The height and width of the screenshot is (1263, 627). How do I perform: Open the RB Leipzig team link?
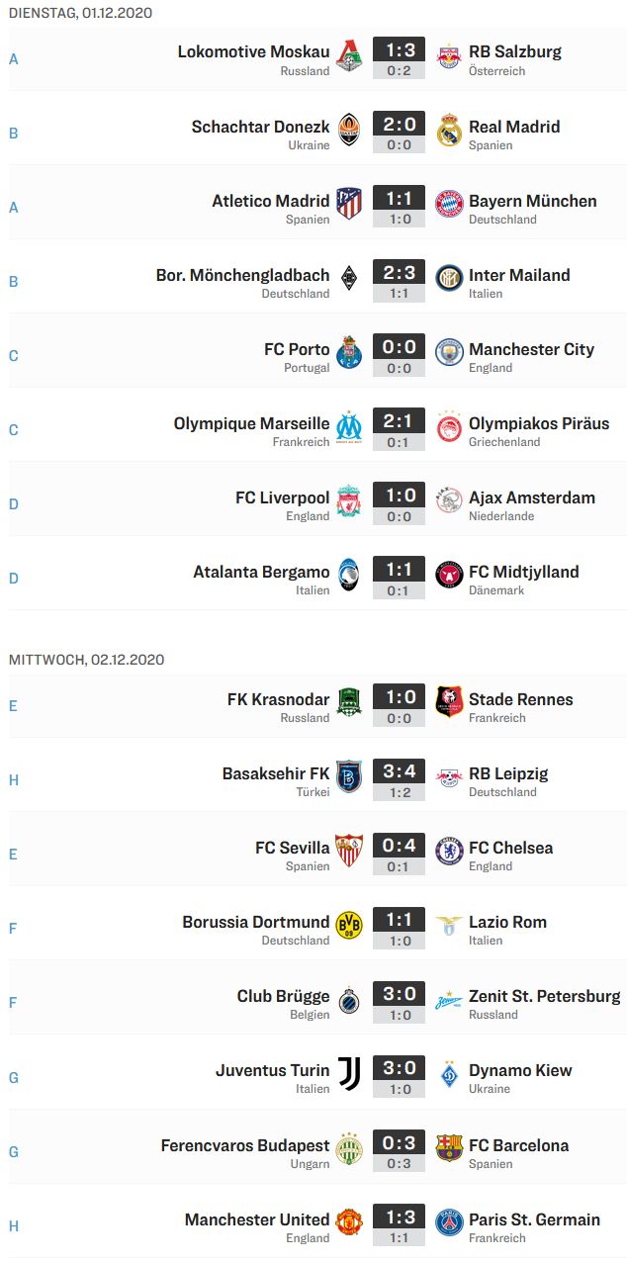click(x=508, y=773)
